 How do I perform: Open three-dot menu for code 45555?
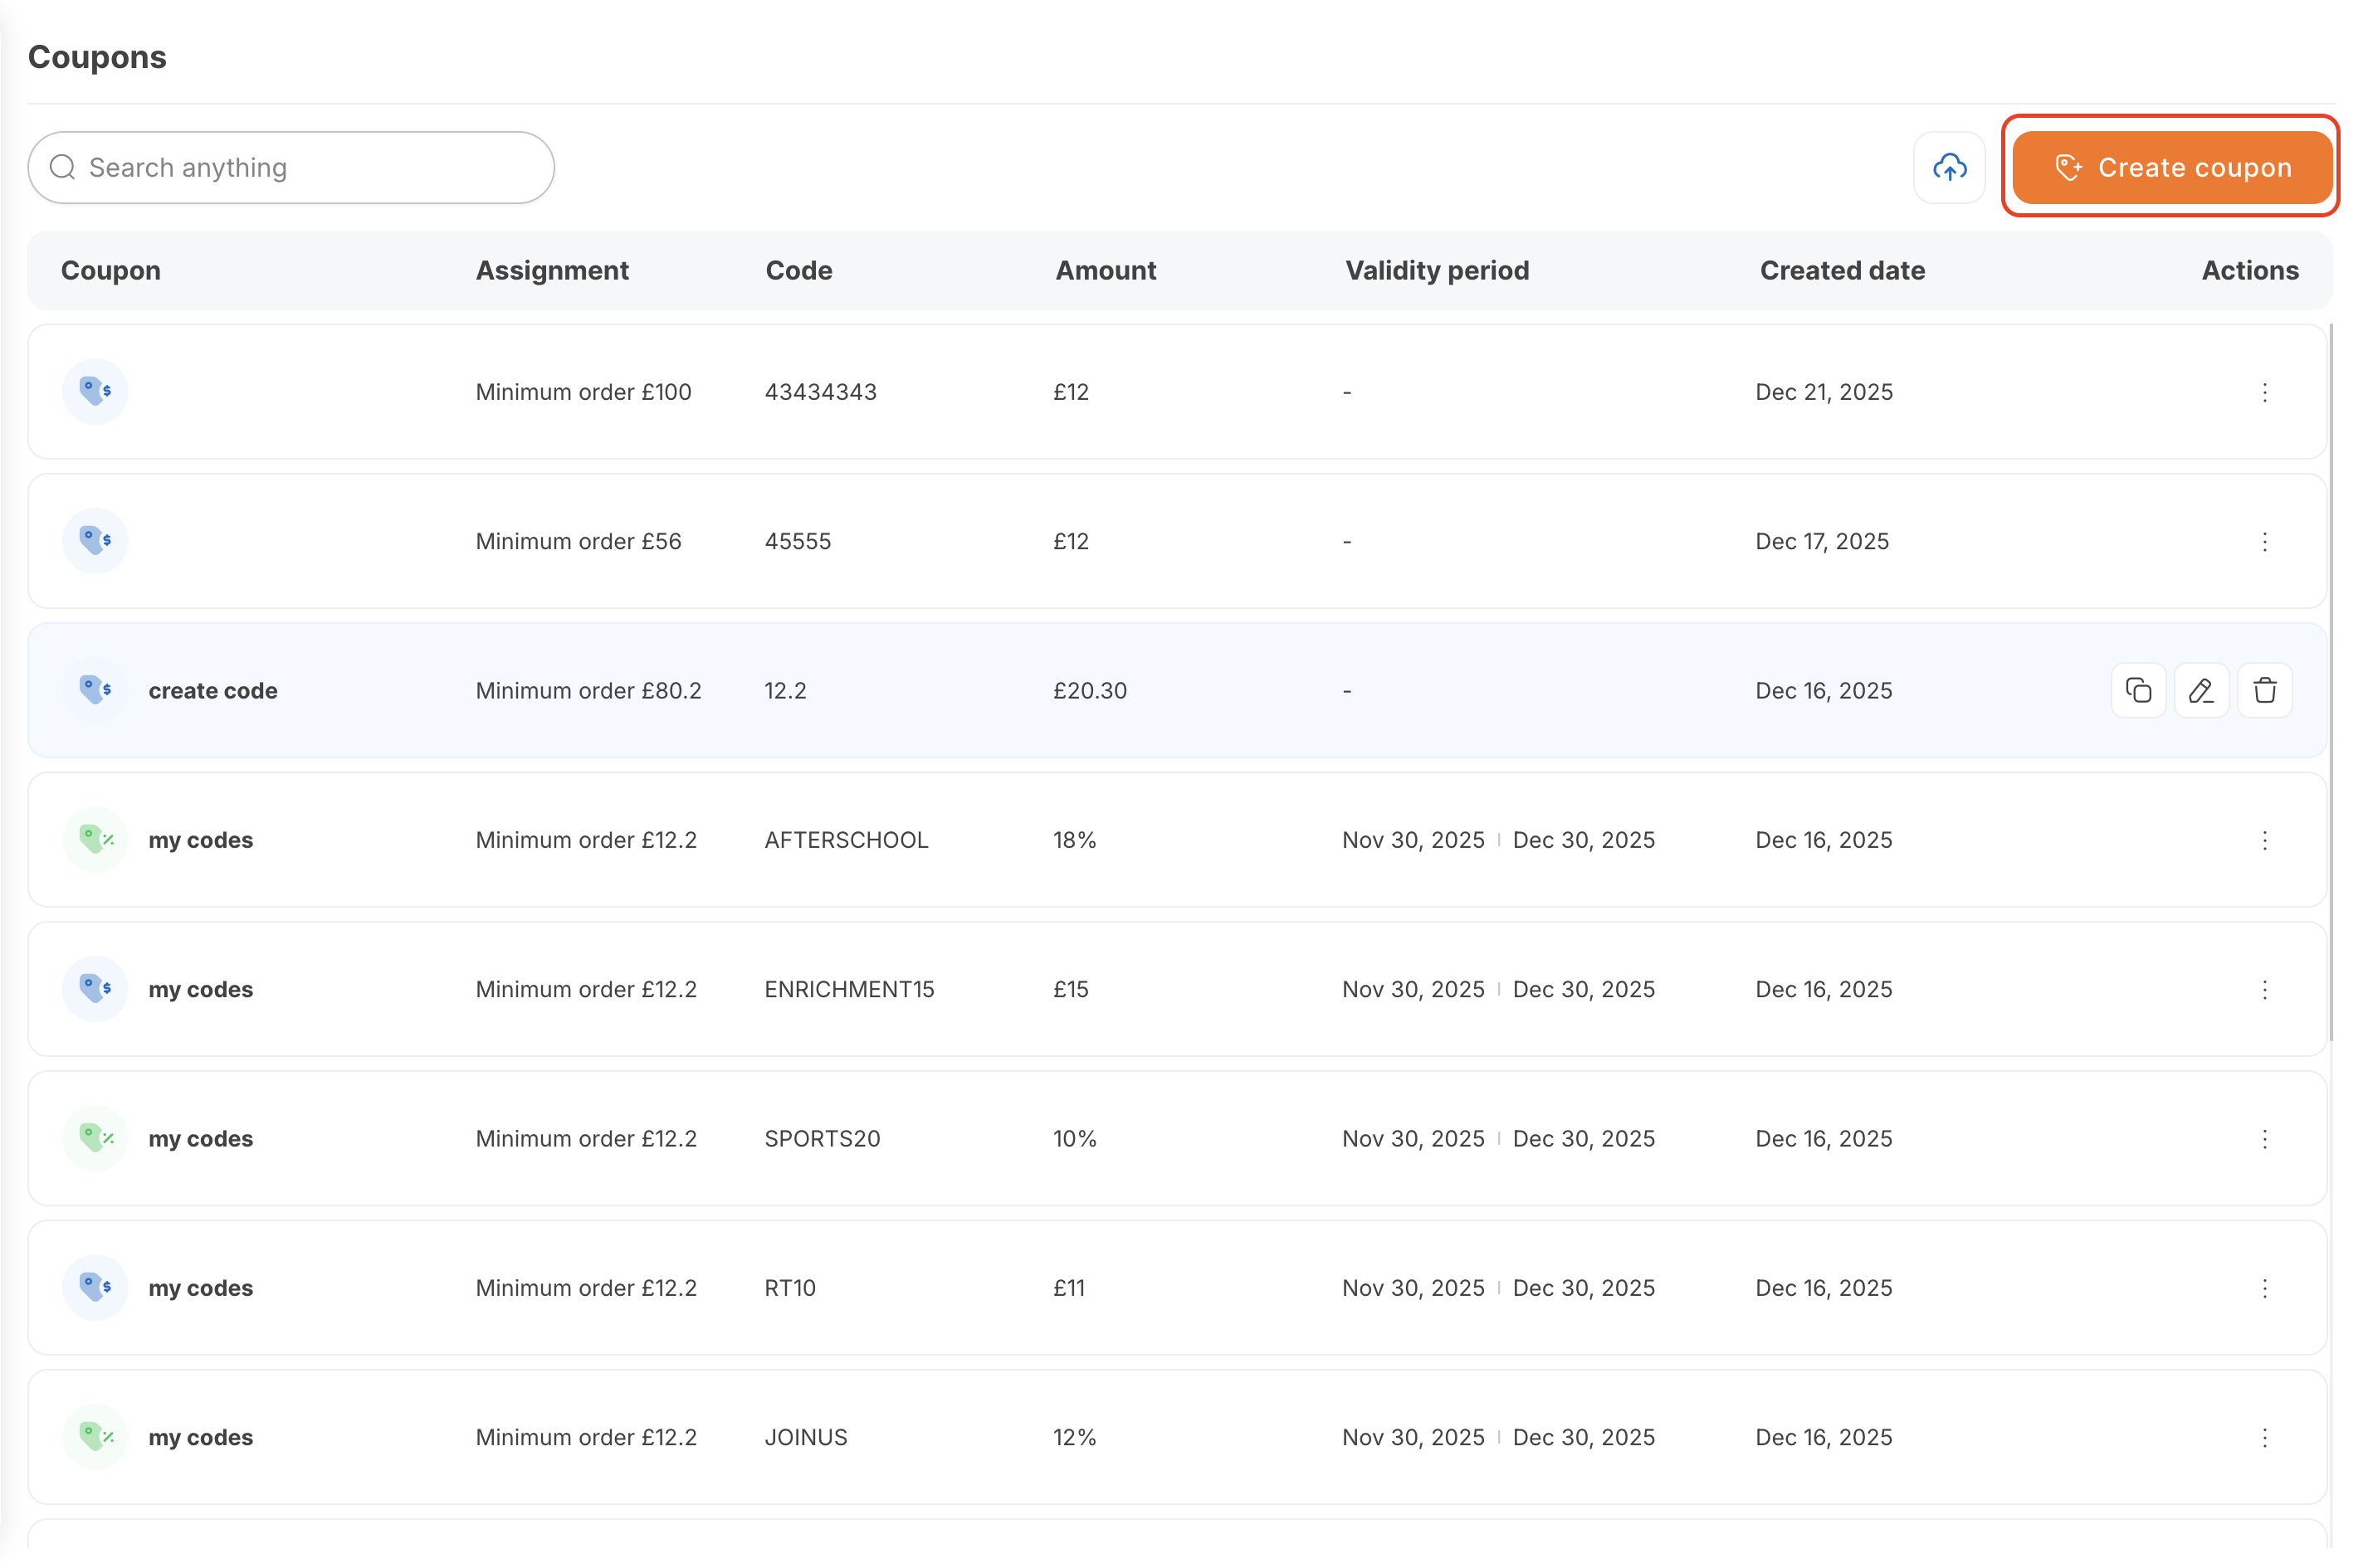(2264, 541)
